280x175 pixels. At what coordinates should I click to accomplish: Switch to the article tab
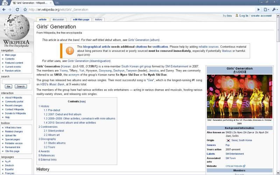point(43,20)
